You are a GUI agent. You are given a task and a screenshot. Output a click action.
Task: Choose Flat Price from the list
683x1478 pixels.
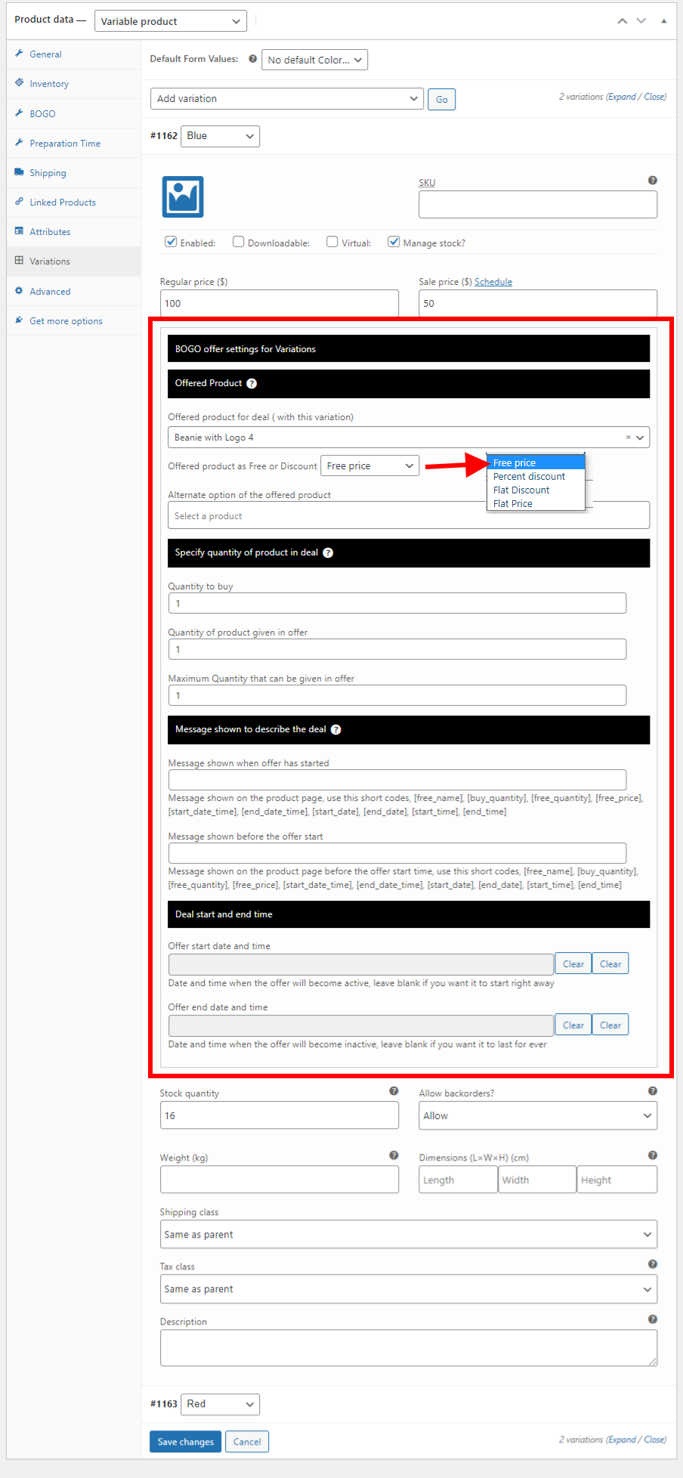[536, 504]
